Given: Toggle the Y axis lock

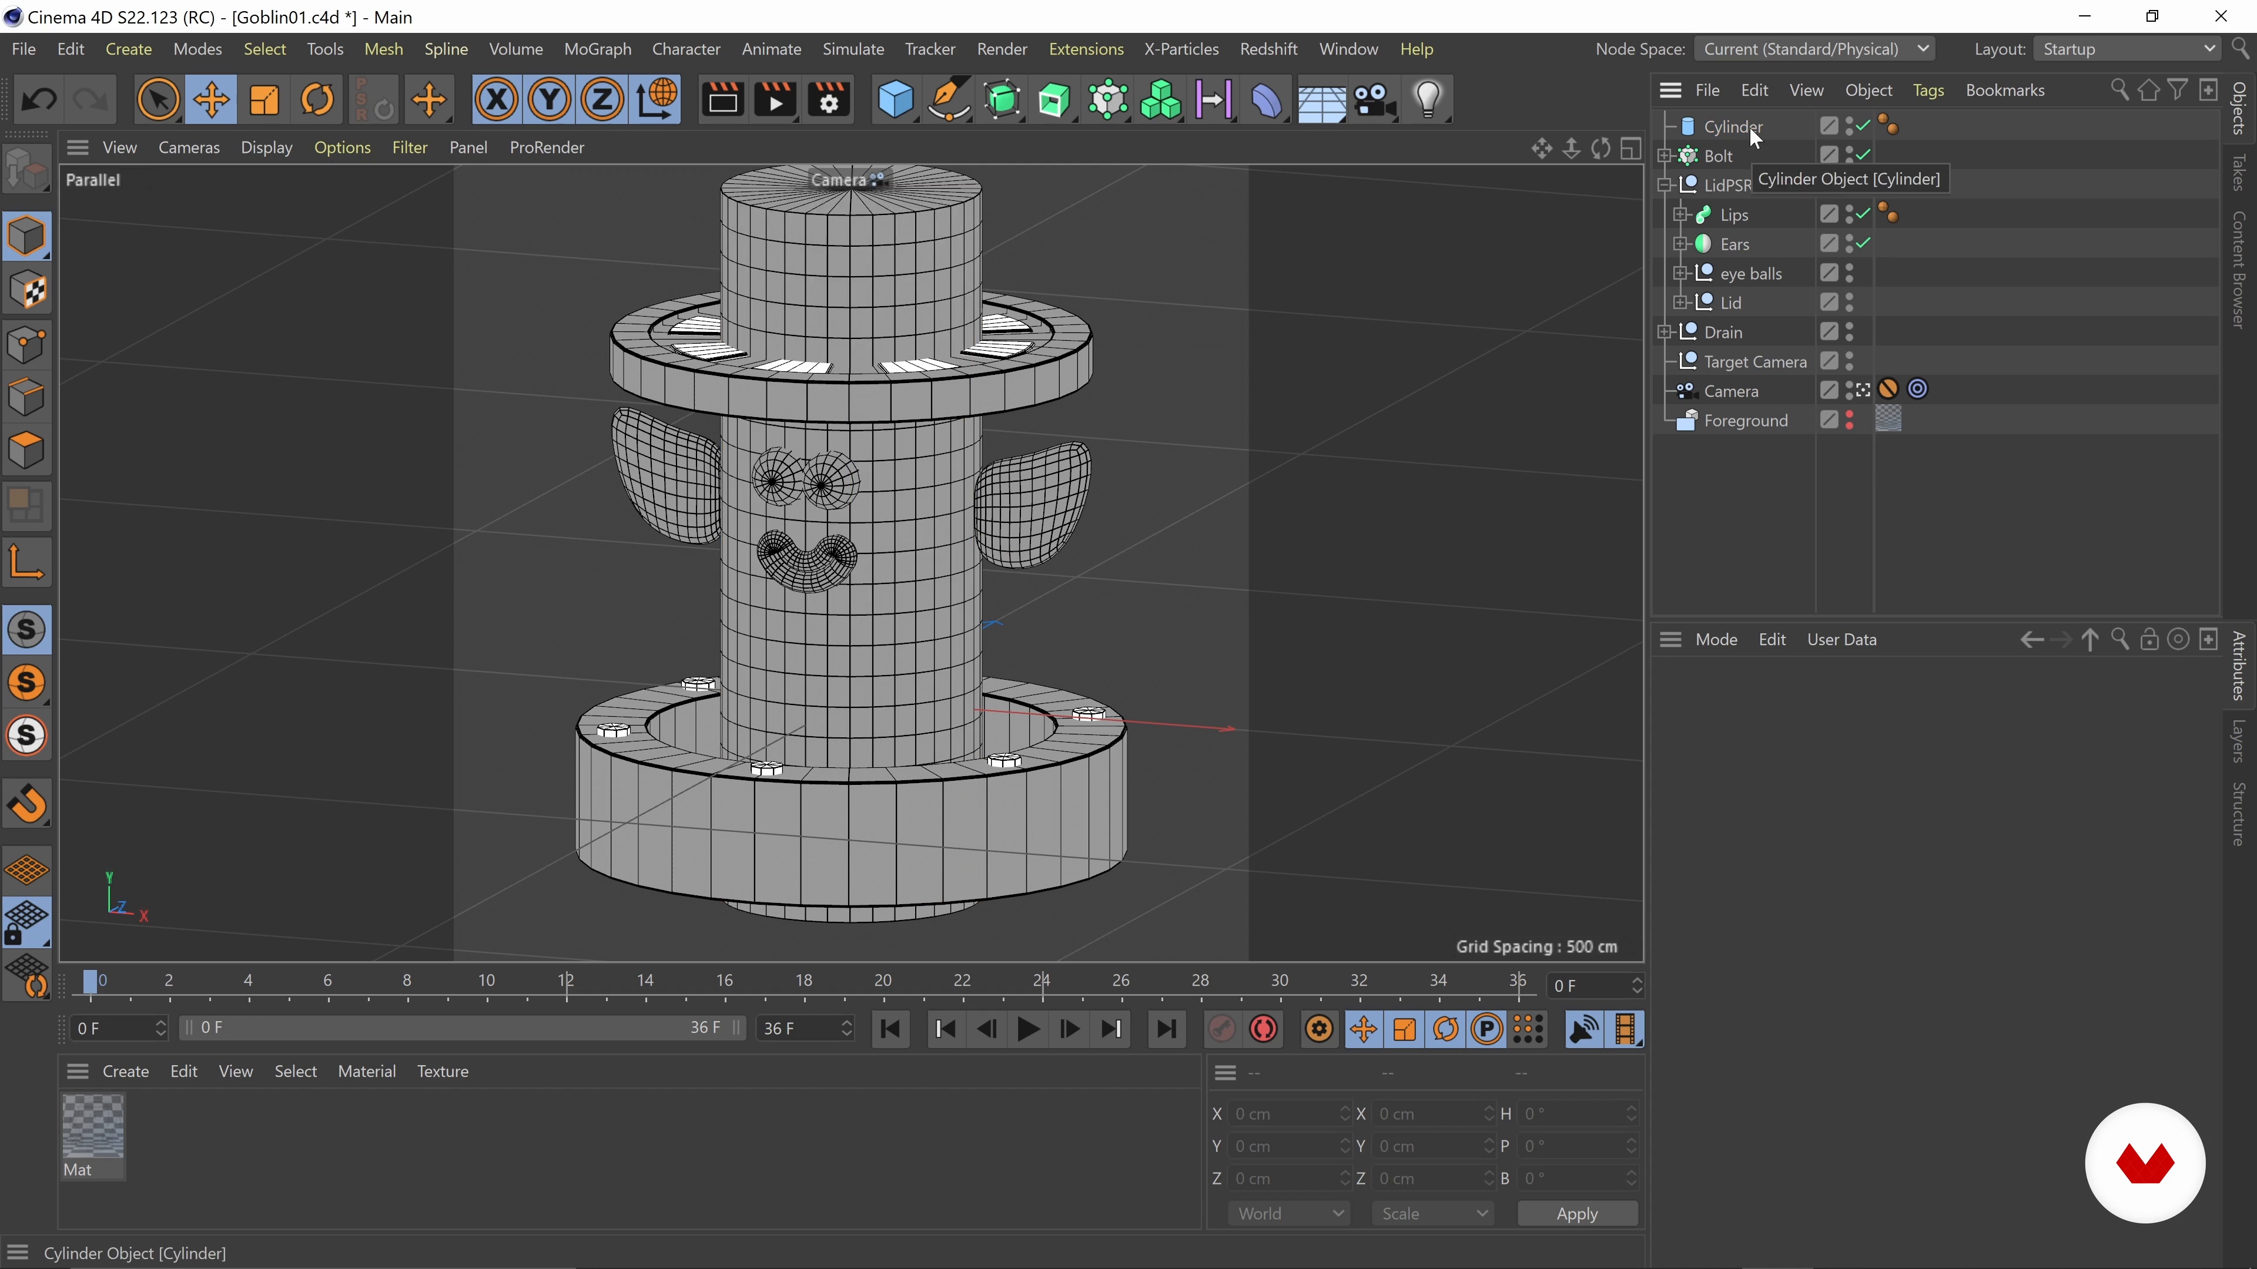Looking at the screenshot, I should (x=550, y=100).
